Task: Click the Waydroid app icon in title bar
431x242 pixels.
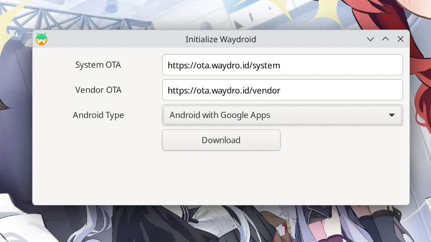Action: (42, 39)
